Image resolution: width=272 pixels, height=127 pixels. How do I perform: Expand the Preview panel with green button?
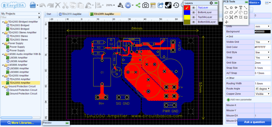point(67,123)
